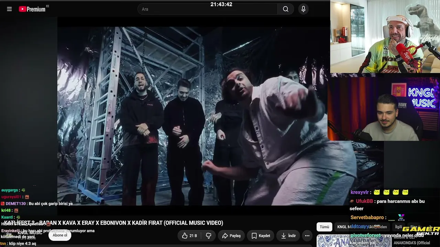The width and height of the screenshot is (440, 247).
Task: Like the video with 21 B likes
Action: click(x=189, y=236)
